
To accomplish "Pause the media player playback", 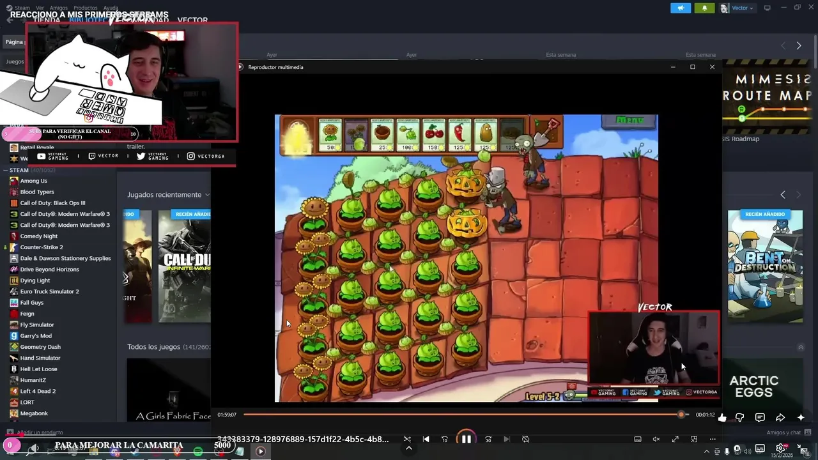I will (x=467, y=439).
